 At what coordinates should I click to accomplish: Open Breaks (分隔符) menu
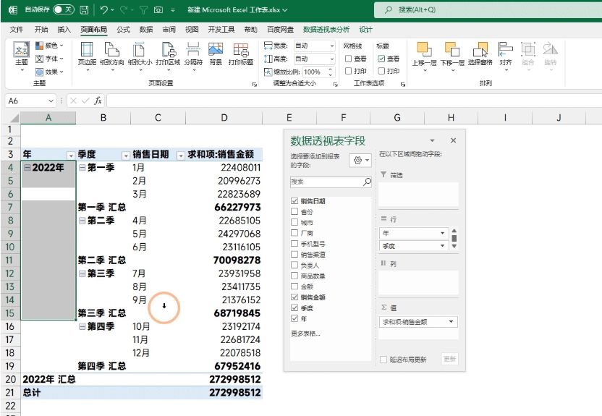pyautogui.click(x=193, y=56)
